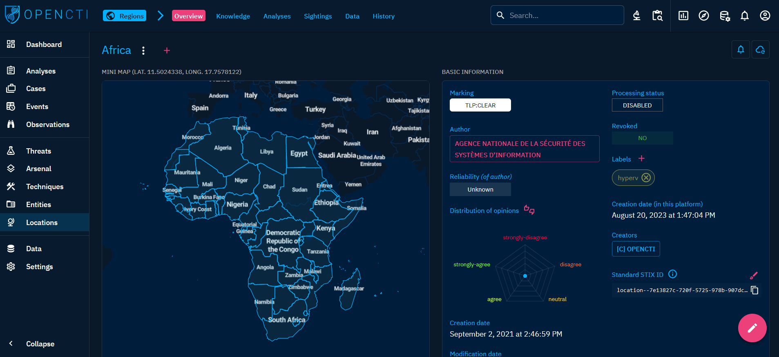Collapse the left sidebar
This screenshot has height=357, width=779.
(x=40, y=344)
